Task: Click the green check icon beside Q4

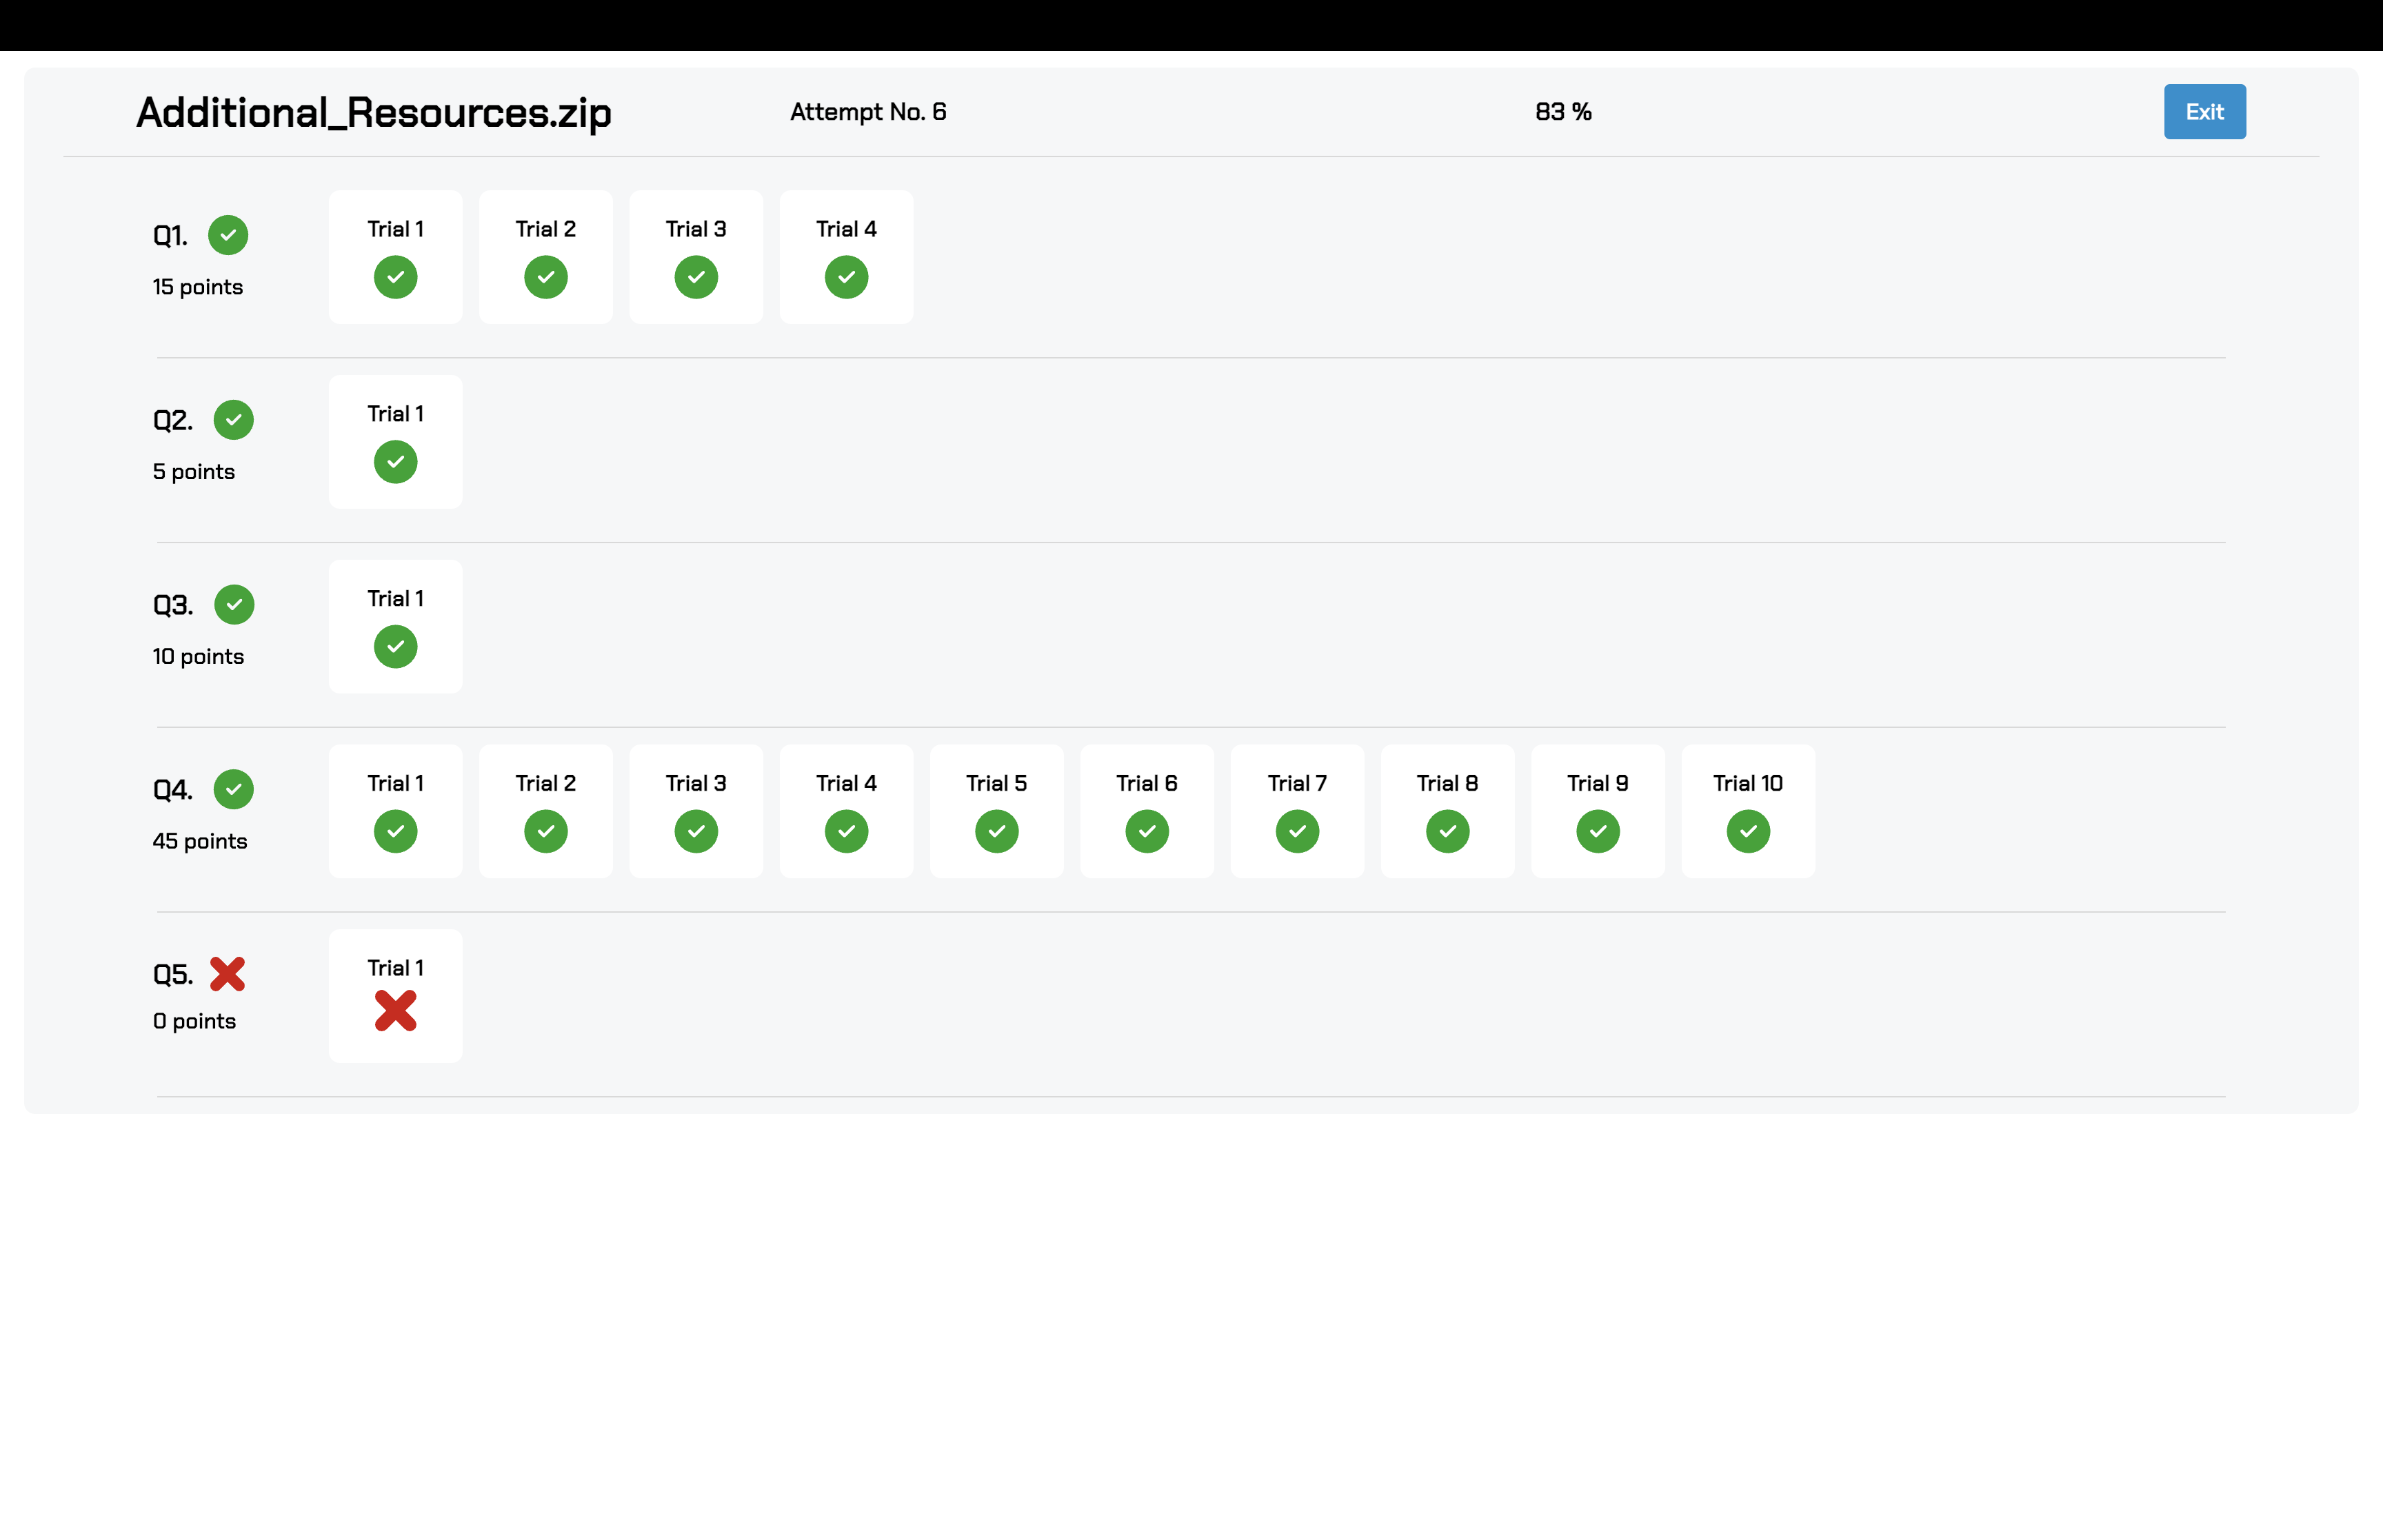Action: [233, 789]
